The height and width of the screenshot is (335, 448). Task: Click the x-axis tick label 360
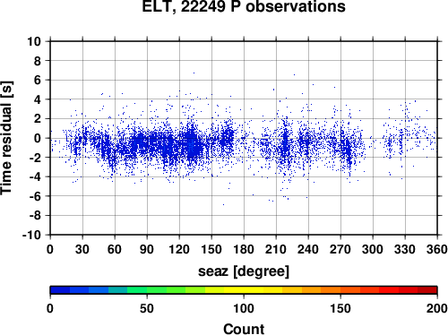(437, 249)
